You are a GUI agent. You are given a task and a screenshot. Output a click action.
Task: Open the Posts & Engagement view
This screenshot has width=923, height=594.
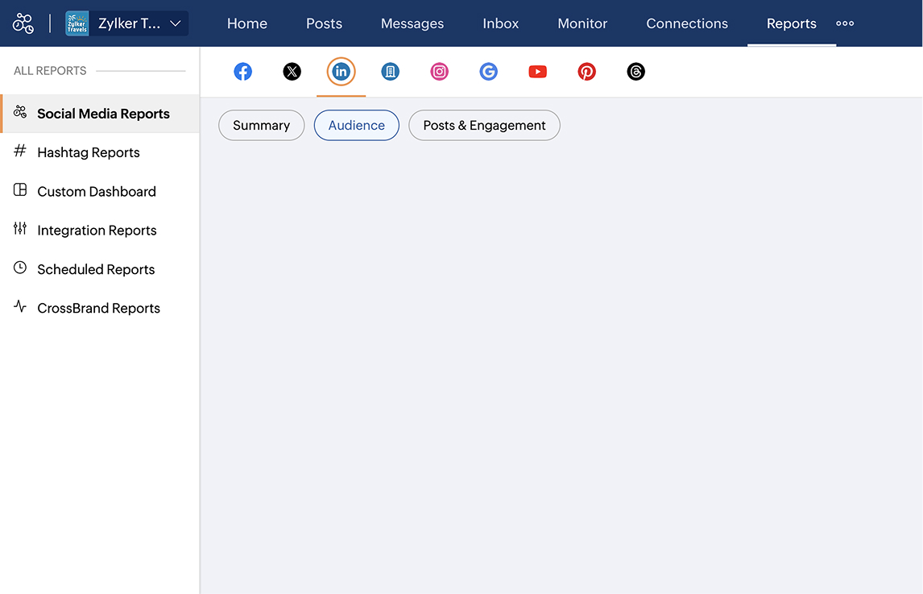click(x=485, y=126)
